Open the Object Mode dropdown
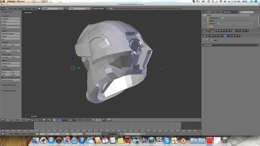The height and width of the screenshot is (146, 260). click(35, 120)
